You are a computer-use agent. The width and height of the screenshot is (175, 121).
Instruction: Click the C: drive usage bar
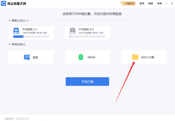[x=31, y=36]
